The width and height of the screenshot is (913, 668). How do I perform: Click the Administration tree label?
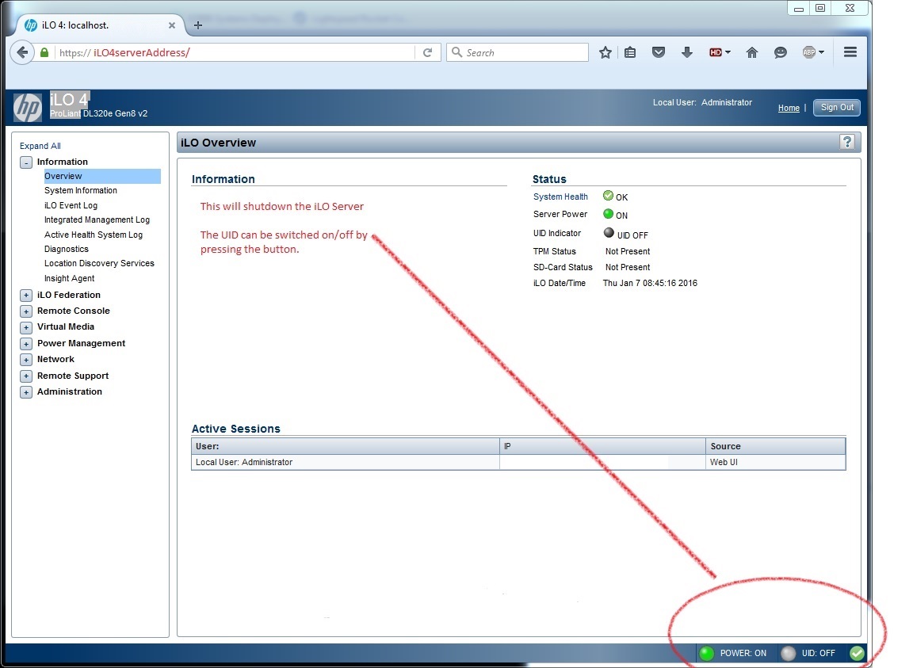69,391
